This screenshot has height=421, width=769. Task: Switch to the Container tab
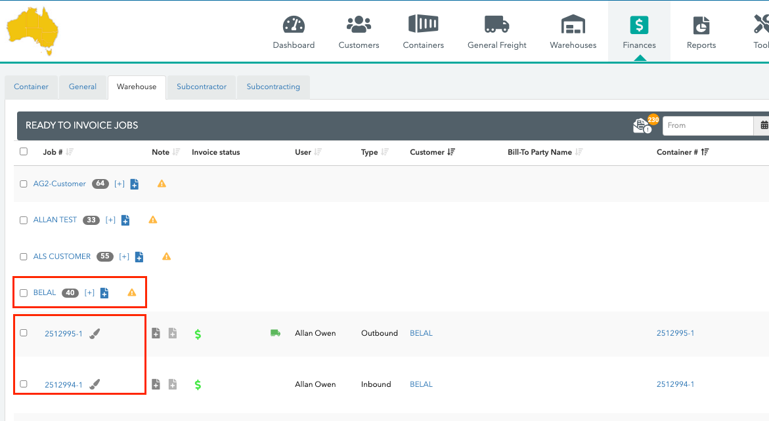pyautogui.click(x=32, y=87)
